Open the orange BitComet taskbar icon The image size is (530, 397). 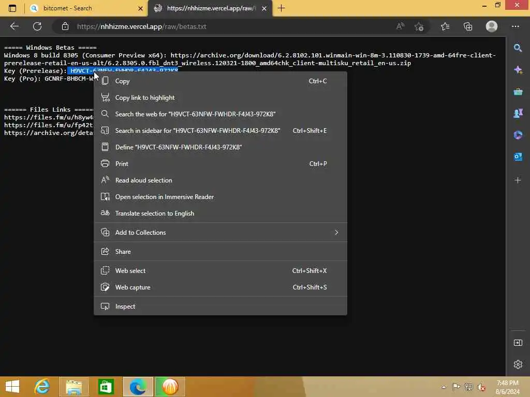[x=170, y=387]
